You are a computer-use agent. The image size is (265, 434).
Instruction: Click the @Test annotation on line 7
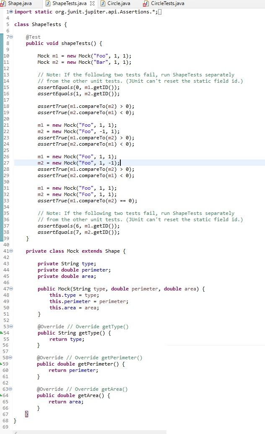[33, 37]
